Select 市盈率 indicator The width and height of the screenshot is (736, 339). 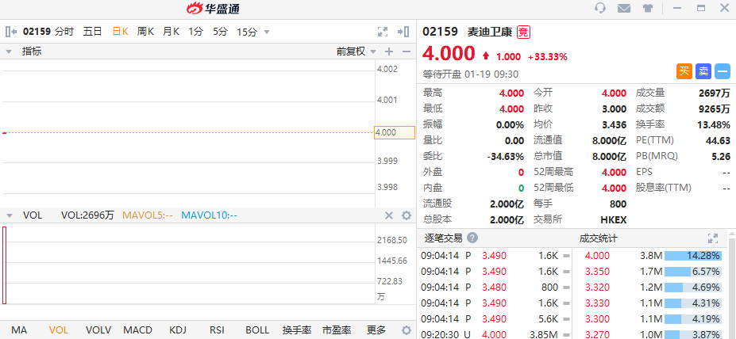coord(337,329)
